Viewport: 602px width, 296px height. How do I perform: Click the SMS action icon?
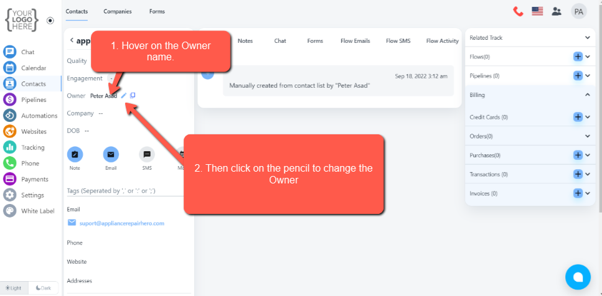(147, 154)
